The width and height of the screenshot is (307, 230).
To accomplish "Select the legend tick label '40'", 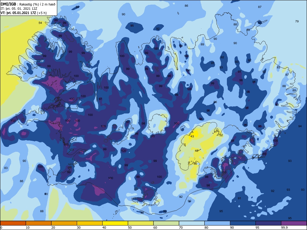I will coord(104,228).
